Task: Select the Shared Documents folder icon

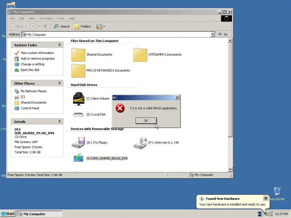Action: 78,55
